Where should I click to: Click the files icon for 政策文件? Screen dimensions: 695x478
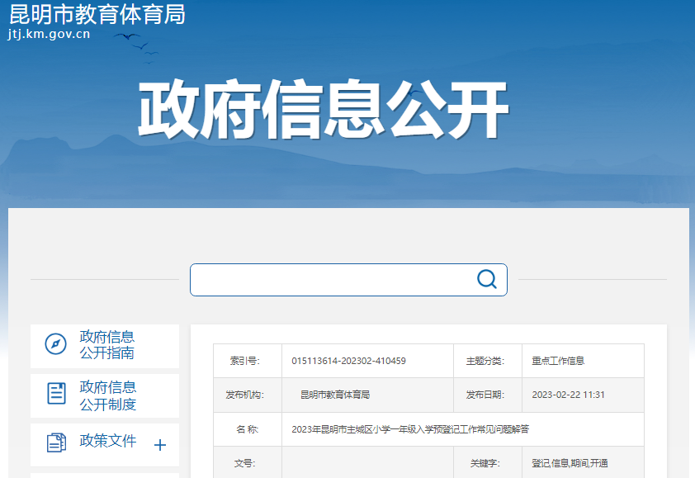pos(56,442)
